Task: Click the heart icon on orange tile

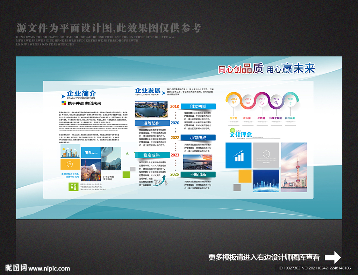Action: (70, 164)
